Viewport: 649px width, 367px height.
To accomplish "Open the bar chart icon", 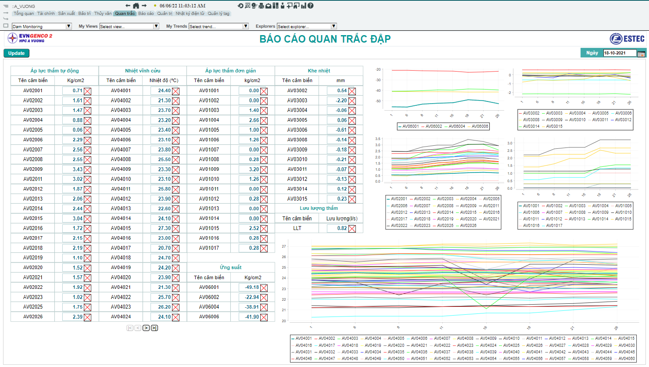I will pyautogui.click(x=304, y=6).
